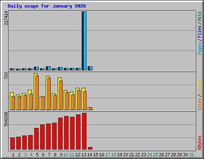
Task: Click day label 9 on the x-axis
Action: tap(61, 155)
